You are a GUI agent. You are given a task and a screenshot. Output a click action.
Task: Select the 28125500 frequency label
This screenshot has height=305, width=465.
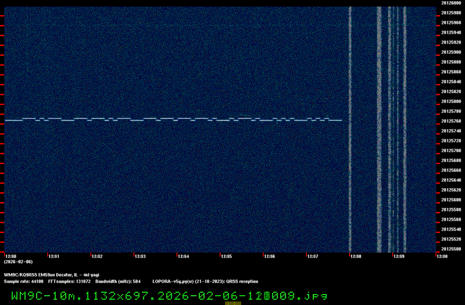pos(451,249)
